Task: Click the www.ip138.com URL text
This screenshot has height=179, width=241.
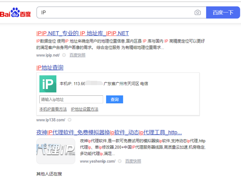Action: click(51, 120)
